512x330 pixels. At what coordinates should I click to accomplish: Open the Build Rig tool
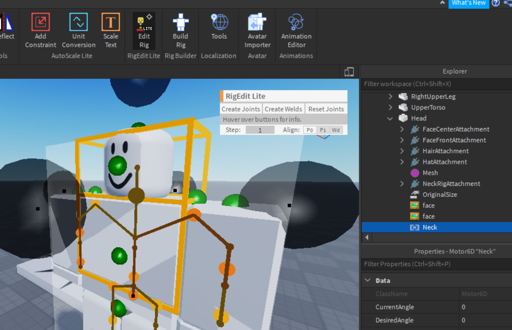tap(181, 31)
